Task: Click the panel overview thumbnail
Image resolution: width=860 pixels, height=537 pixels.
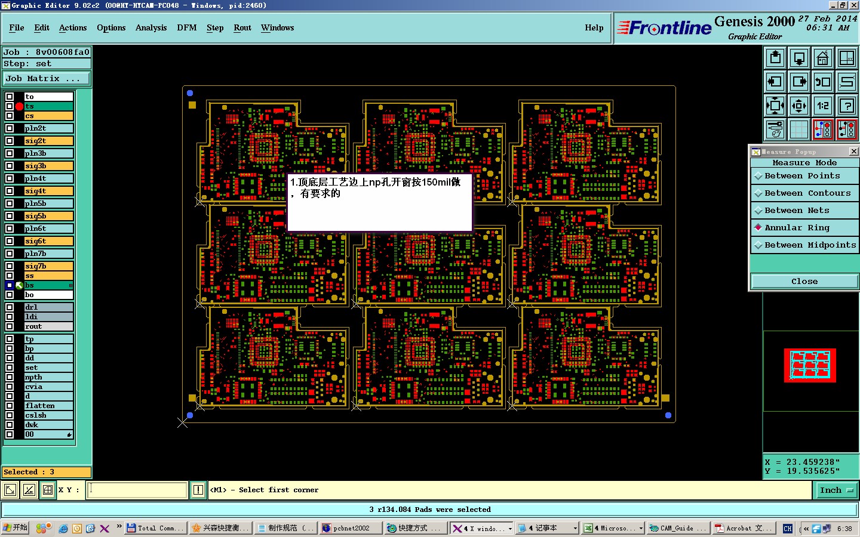Action: (x=810, y=365)
